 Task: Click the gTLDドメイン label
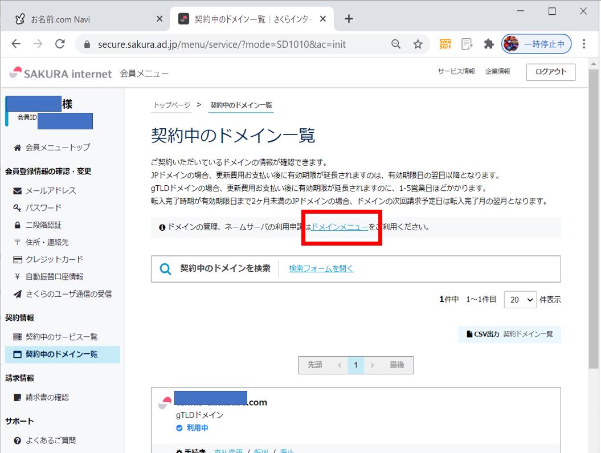click(199, 415)
